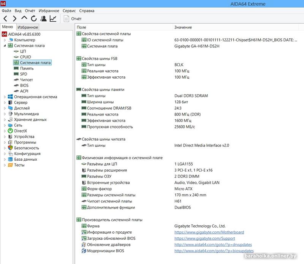304x264 pixels.
Task: Click the Программы icon in tree
Action: click(x=10, y=142)
